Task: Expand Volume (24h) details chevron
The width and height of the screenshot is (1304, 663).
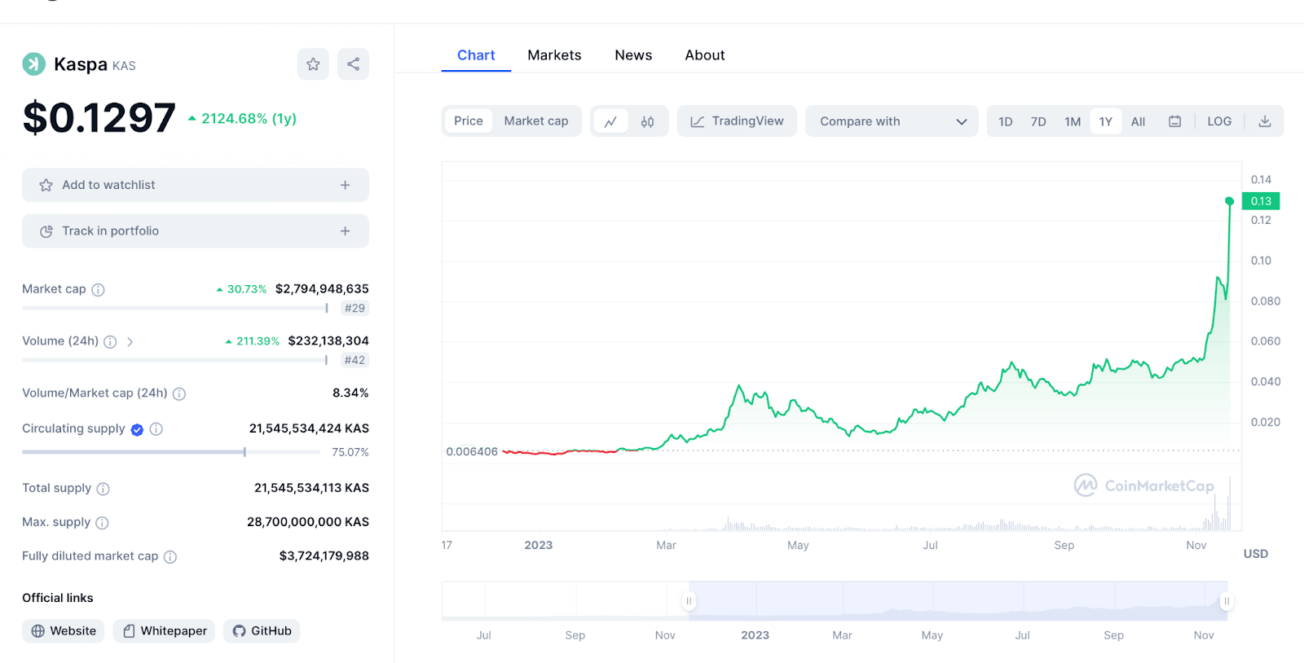Action: pyautogui.click(x=130, y=342)
